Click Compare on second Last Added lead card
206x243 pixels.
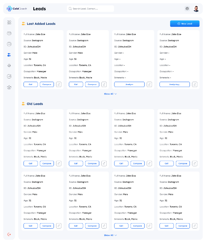[x=92, y=85]
